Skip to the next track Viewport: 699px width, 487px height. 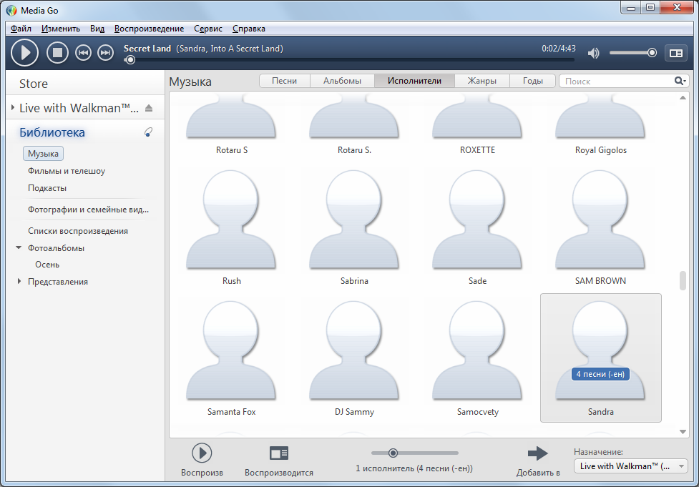(106, 53)
